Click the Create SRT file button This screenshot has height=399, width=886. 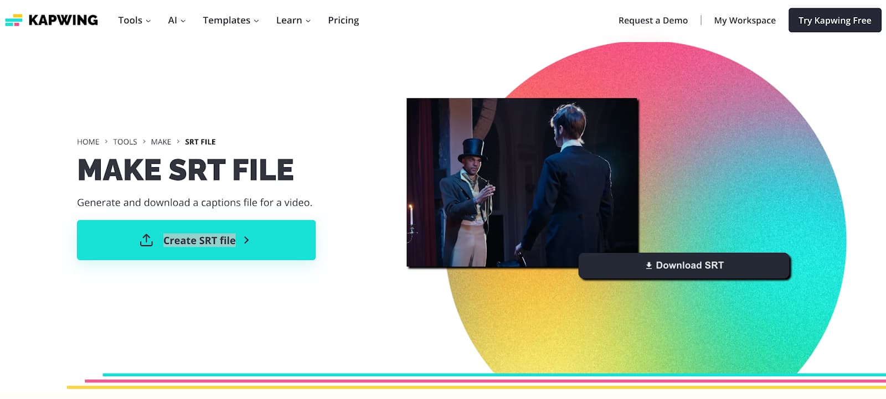196,240
